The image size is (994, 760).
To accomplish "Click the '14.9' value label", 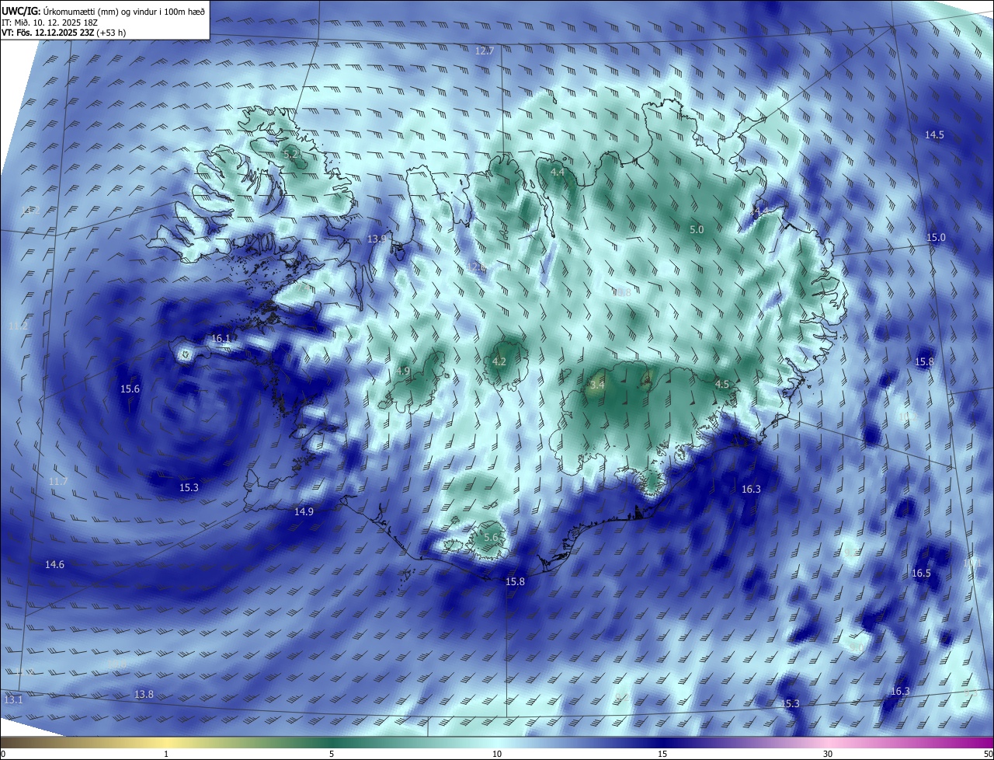I will (x=304, y=512).
